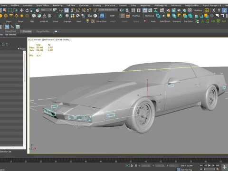Open reference coordinate system dropdown

(x=46, y=10)
